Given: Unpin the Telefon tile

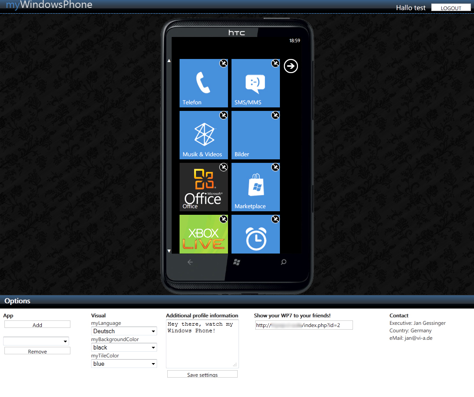Looking at the screenshot, I should (224, 63).
